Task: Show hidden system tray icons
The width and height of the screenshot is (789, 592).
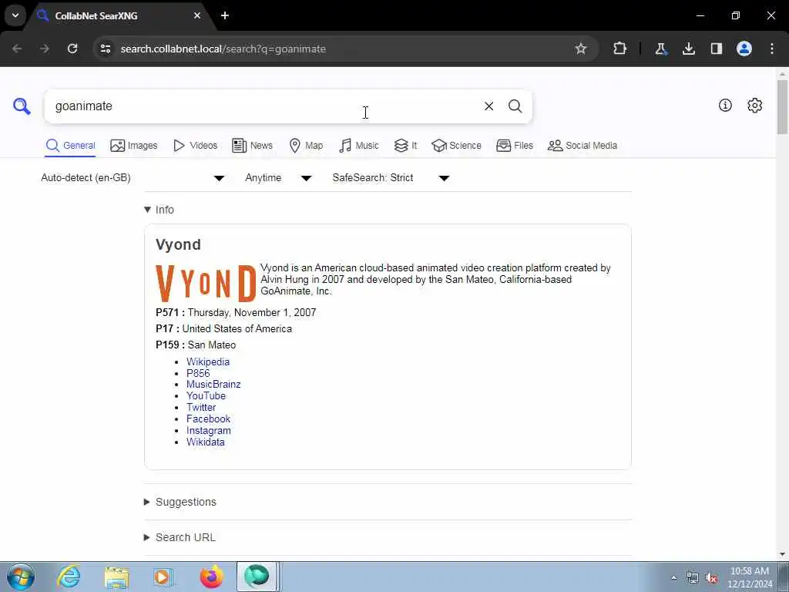Action: click(673, 577)
